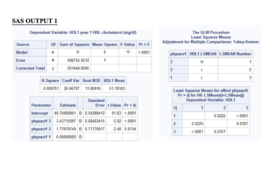Click the Sum of Squares column header
This screenshot has width=277, height=176.
tap(74, 44)
